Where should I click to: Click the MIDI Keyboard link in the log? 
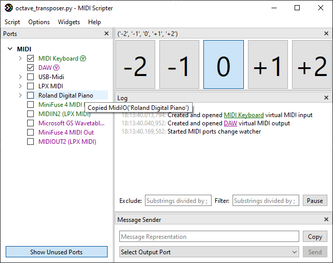coord(244,115)
